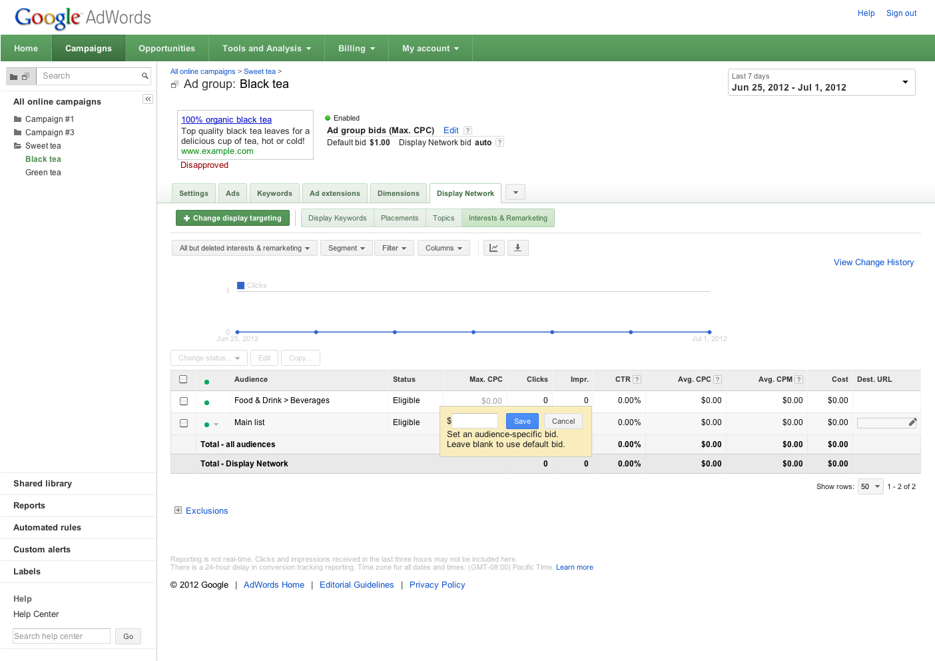
Task: Open the Tools and Analysis menu
Action: coord(266,49)
